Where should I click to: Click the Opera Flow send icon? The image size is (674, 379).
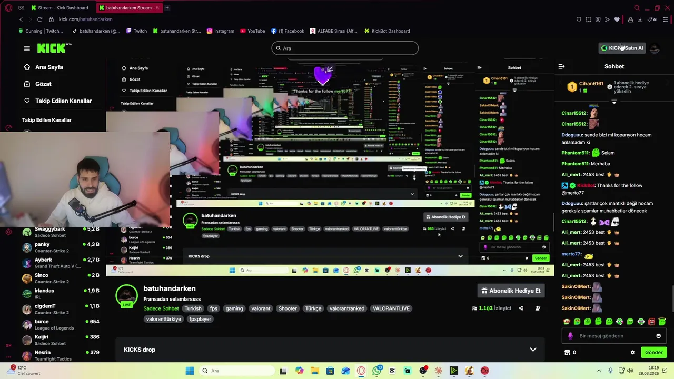pyautogui.click(x=607, y=19)
